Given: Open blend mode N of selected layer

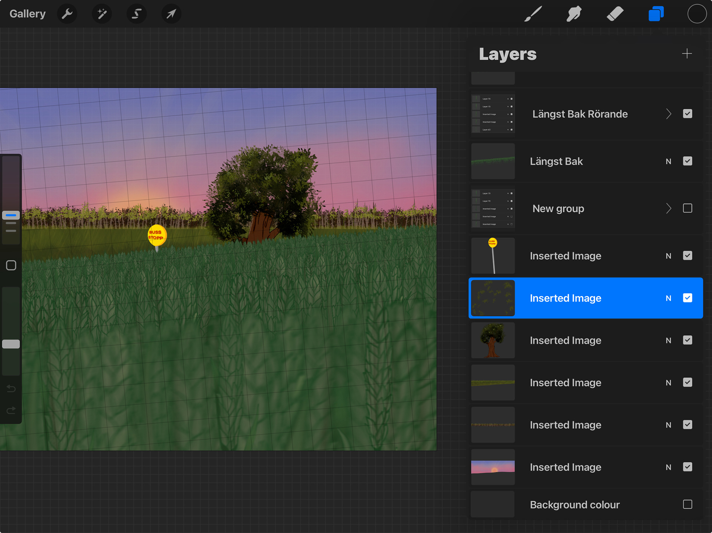Looking at the screenshot, I should [x=668, y=298].
